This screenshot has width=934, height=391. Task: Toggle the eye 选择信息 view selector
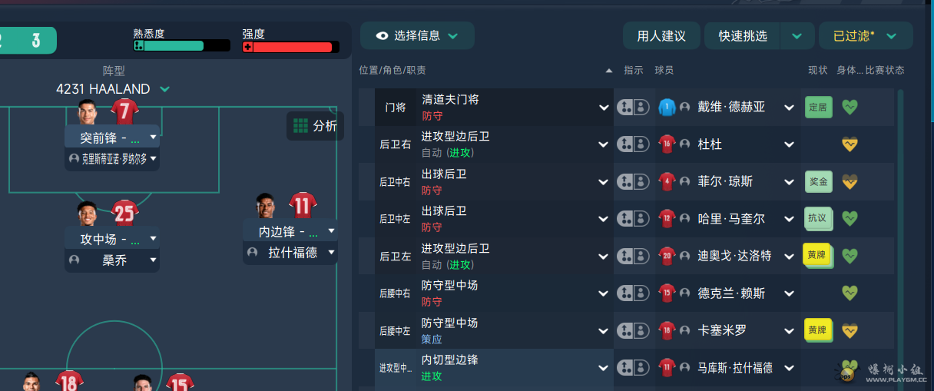click(417, 35)
